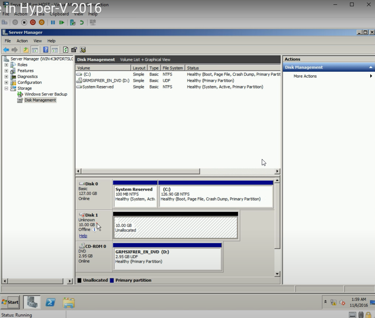The image size is (375, 318).
Task: Select the 10.00 GB Unallocated partition block
Action: pyautogui.click(x=176, y=227)
